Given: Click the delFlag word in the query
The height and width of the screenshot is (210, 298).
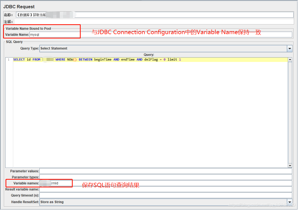Looking at the screenshot, I should (x=151, y=60).
